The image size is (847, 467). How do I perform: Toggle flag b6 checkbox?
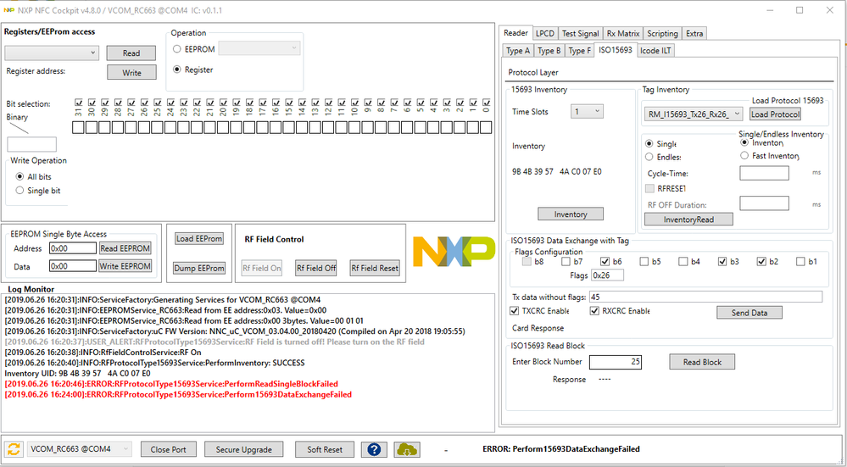[x=605, y=262]
